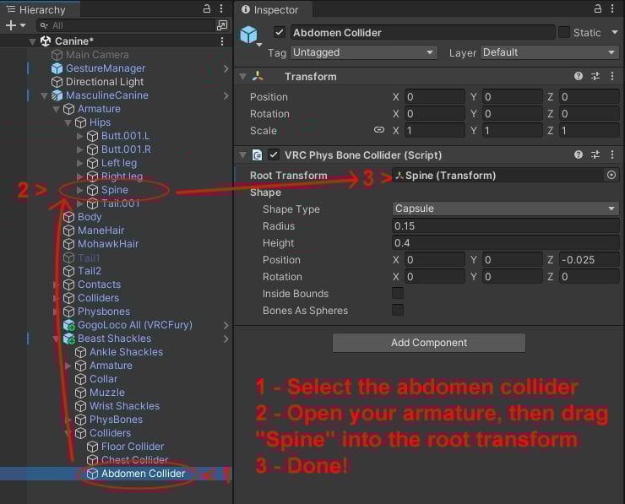
Task: Enable the Inside Bounds checkbox
Action: point(398,293)
